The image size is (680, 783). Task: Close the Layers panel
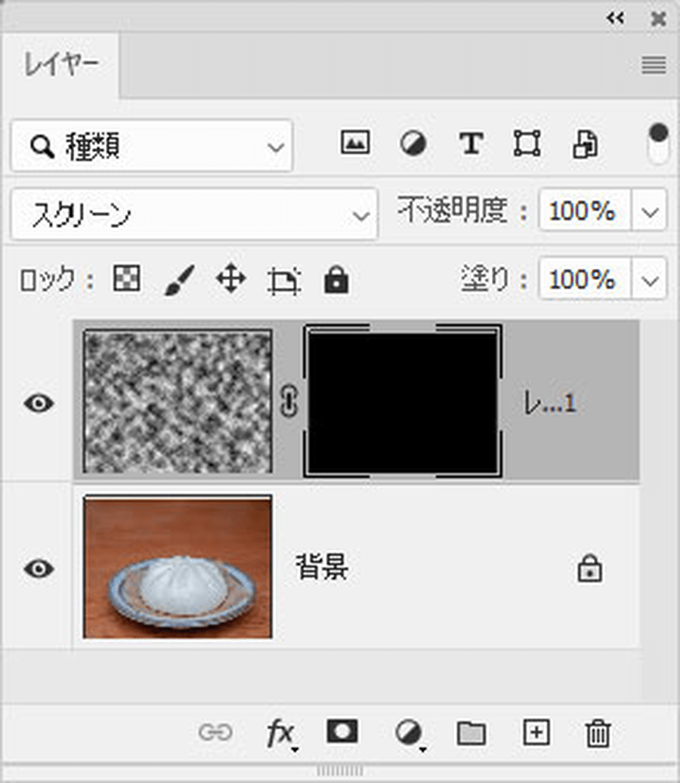coord(659,19)
